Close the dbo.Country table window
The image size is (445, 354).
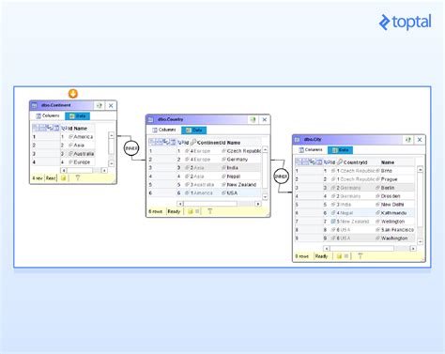[x=265, y=119]
